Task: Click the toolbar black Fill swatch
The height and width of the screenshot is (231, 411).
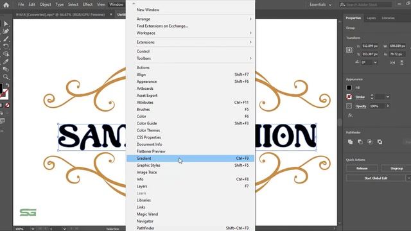Action: (x=1, y=89)
